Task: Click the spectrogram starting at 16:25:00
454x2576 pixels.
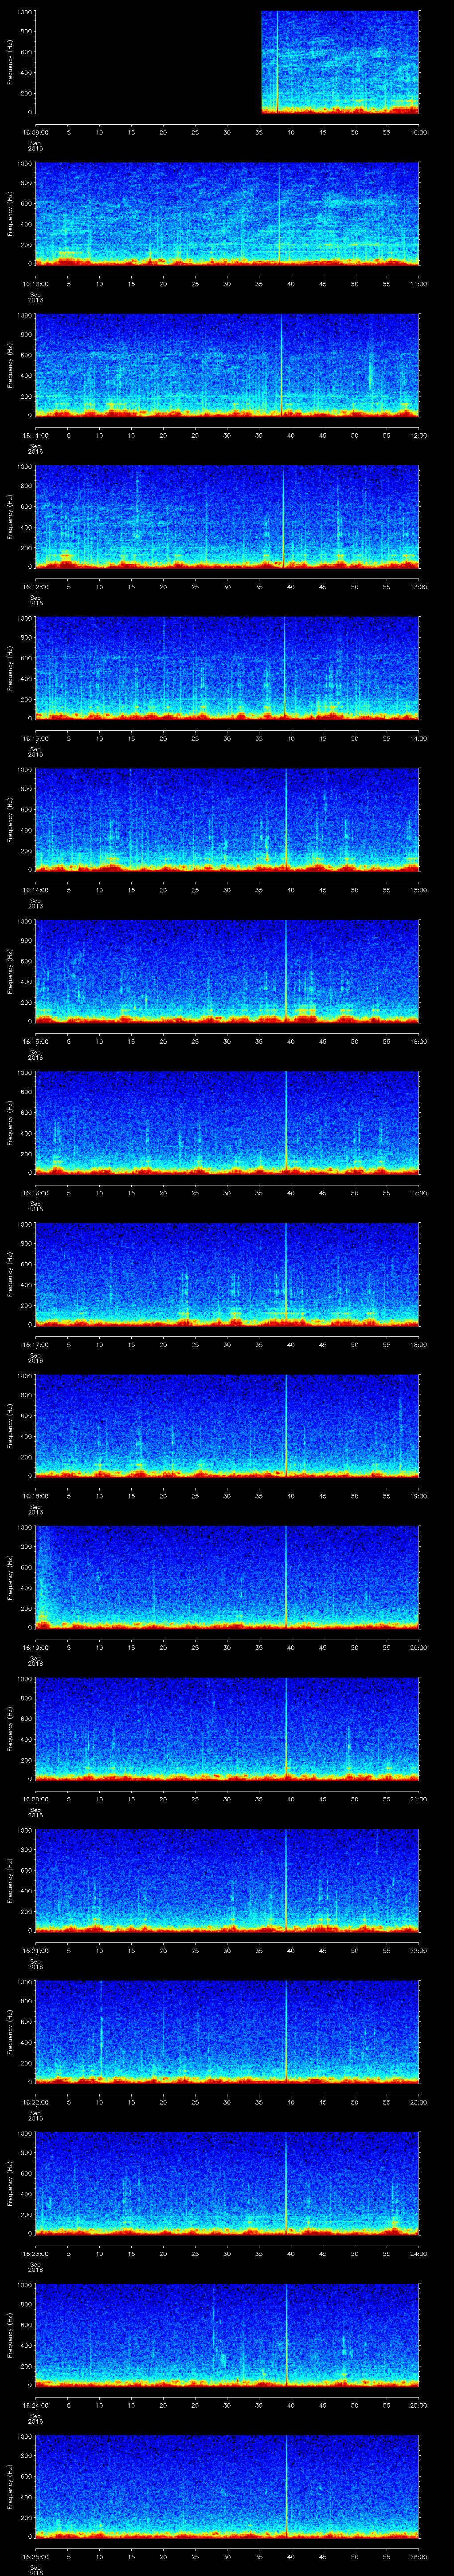Action: (227, 2485)
